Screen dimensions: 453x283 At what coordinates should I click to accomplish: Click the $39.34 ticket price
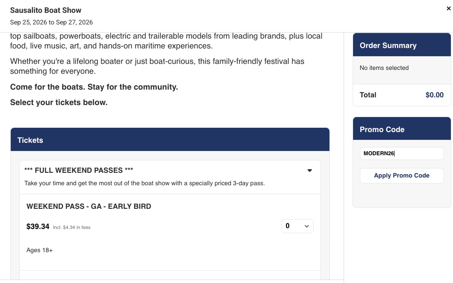pos(38,226)
